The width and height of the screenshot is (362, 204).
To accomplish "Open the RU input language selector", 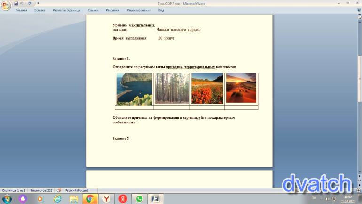I will point(314,199).
